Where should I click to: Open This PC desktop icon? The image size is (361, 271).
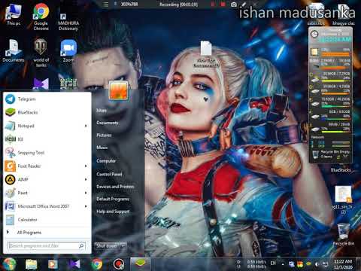14,15
